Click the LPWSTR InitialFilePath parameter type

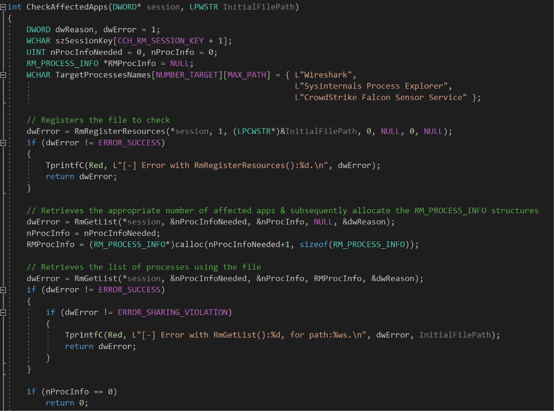click(x=203, y=7)
